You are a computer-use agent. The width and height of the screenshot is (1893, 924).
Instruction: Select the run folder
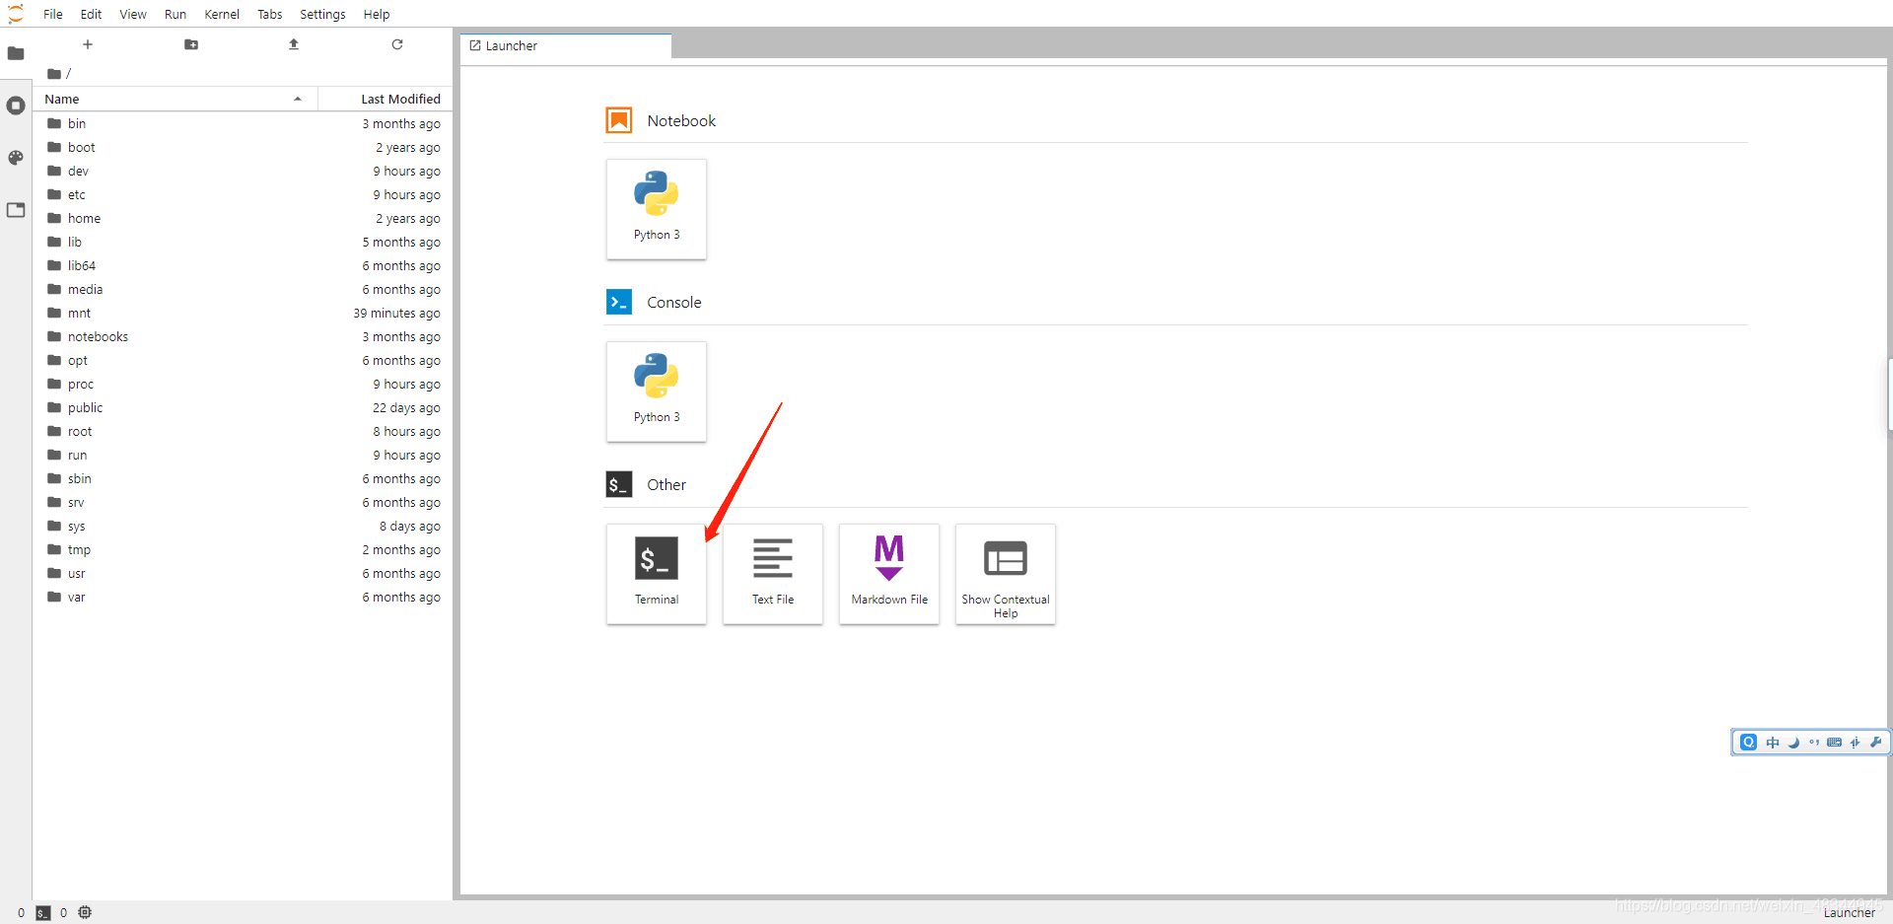(243, 455)
